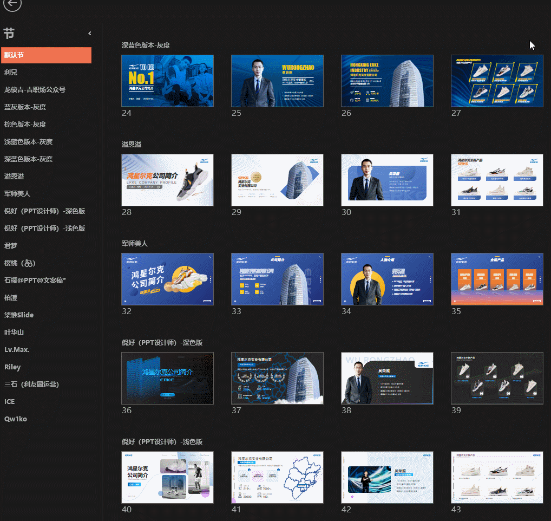Select slide 35 with the orange product cards
Viewport: 551px width, 521px height.
click(x=497, y=279)
